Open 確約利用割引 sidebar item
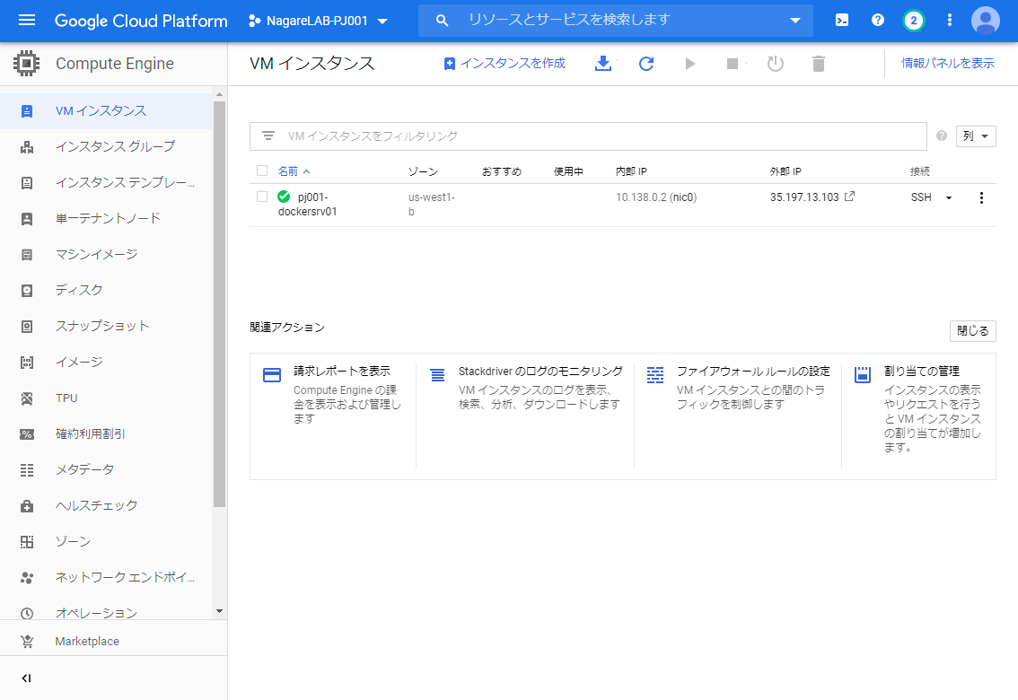1018x700 pixels. click(106, 434)
